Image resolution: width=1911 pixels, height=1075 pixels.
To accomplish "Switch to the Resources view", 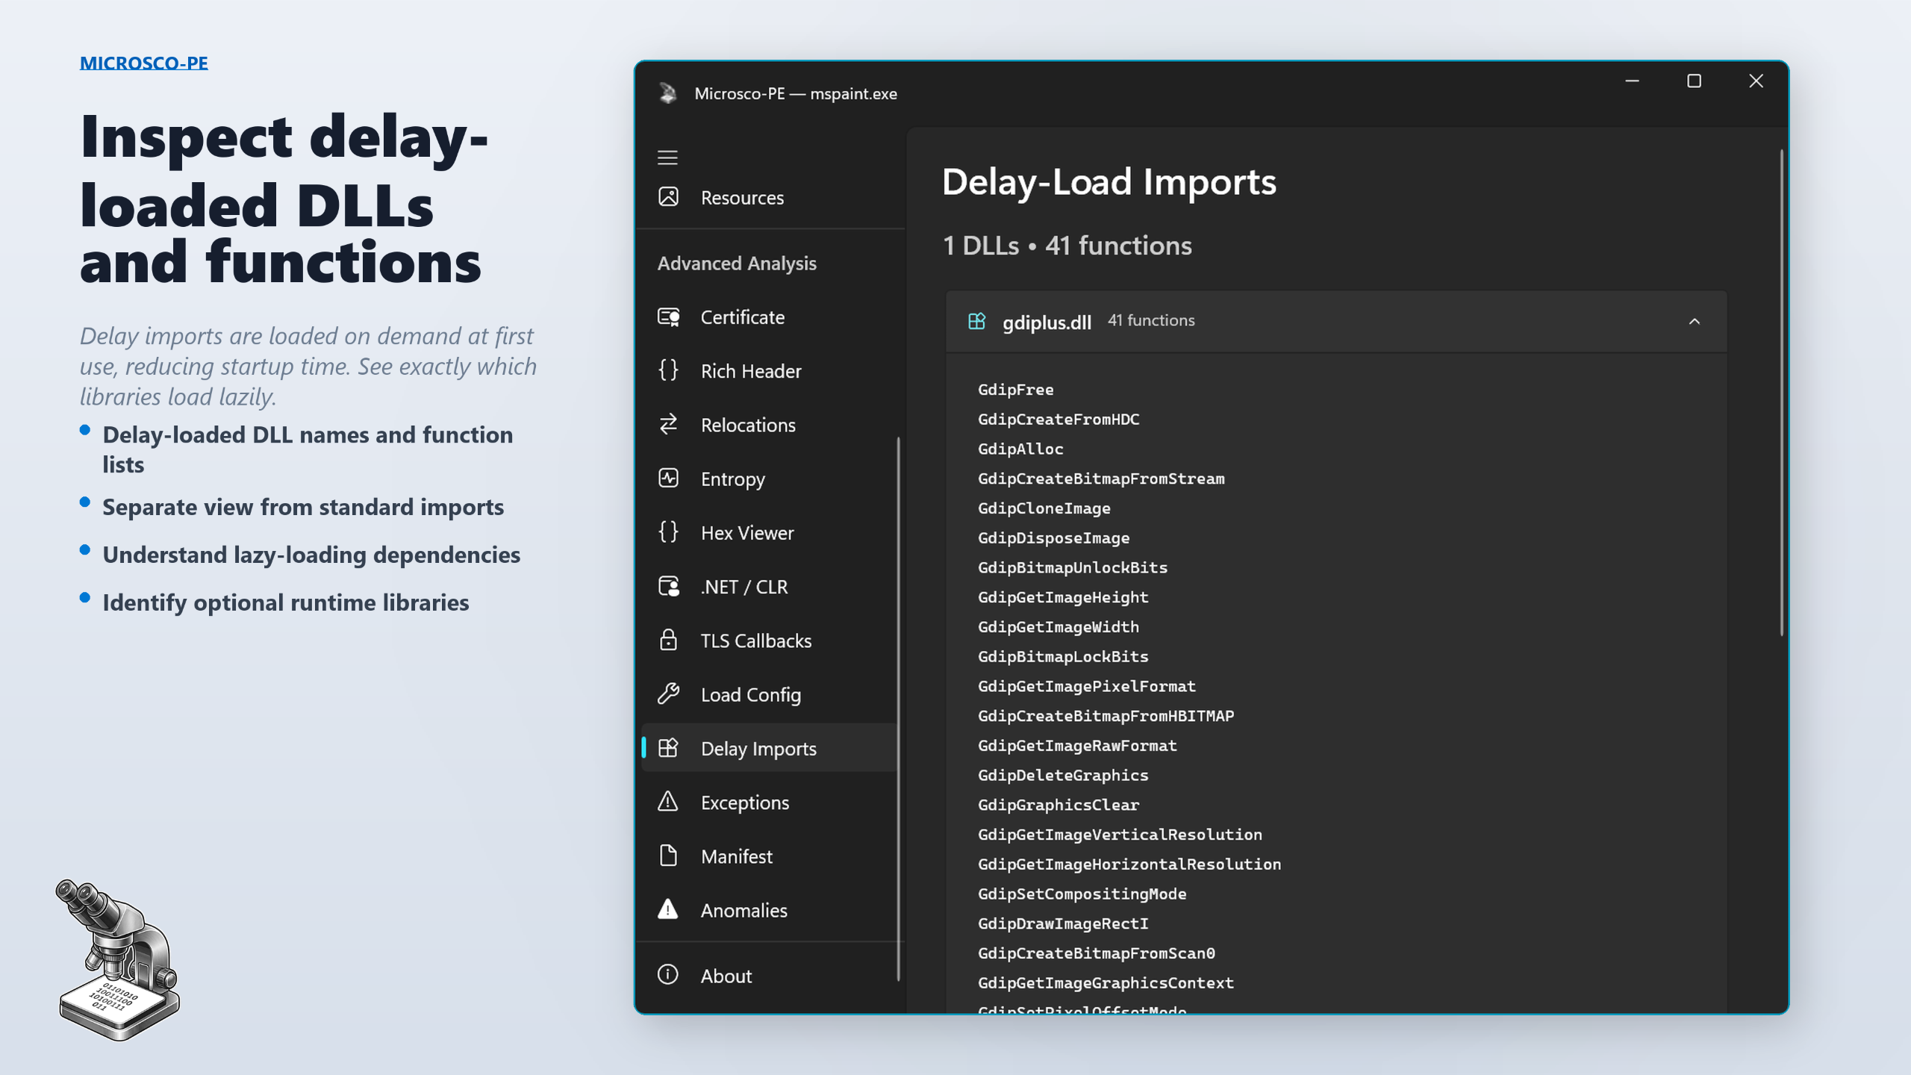I will 741,197.
